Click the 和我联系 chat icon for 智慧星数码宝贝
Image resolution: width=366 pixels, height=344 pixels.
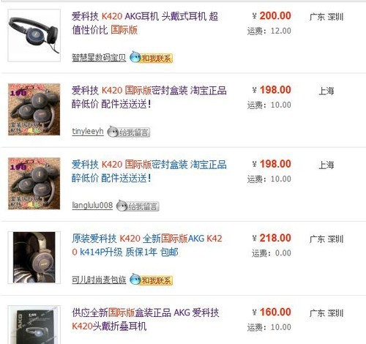[151, 57]
